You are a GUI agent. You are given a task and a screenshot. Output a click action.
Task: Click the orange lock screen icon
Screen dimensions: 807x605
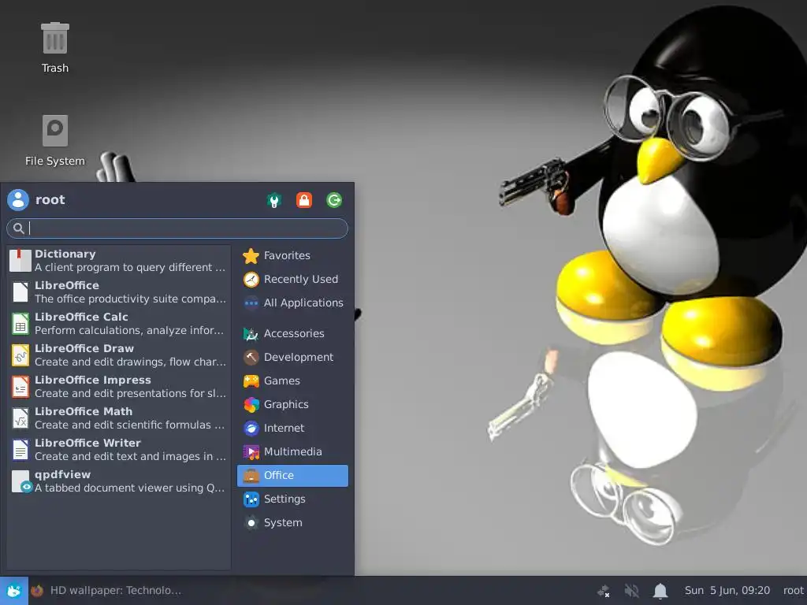click(x=304, y=200)
